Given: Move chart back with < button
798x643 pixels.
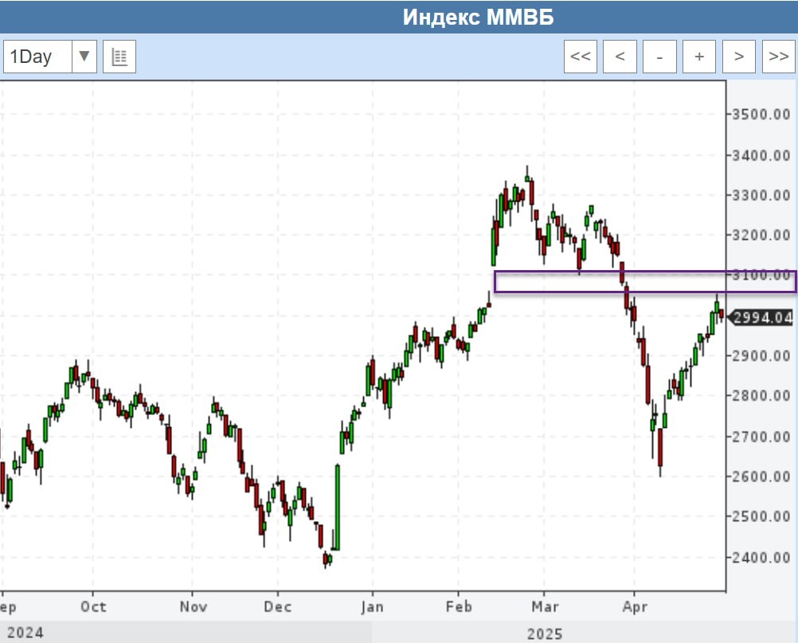Looking at the screenshot, I should (620, 57).
